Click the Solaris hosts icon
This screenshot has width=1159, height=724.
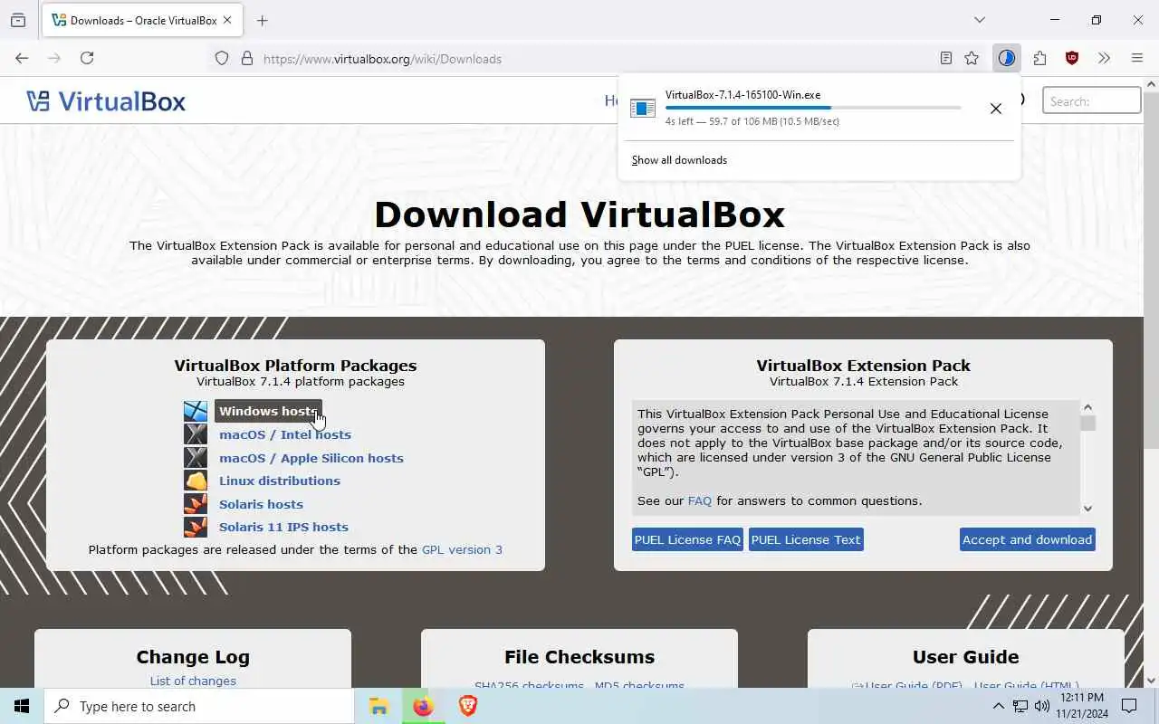(196, 504)
